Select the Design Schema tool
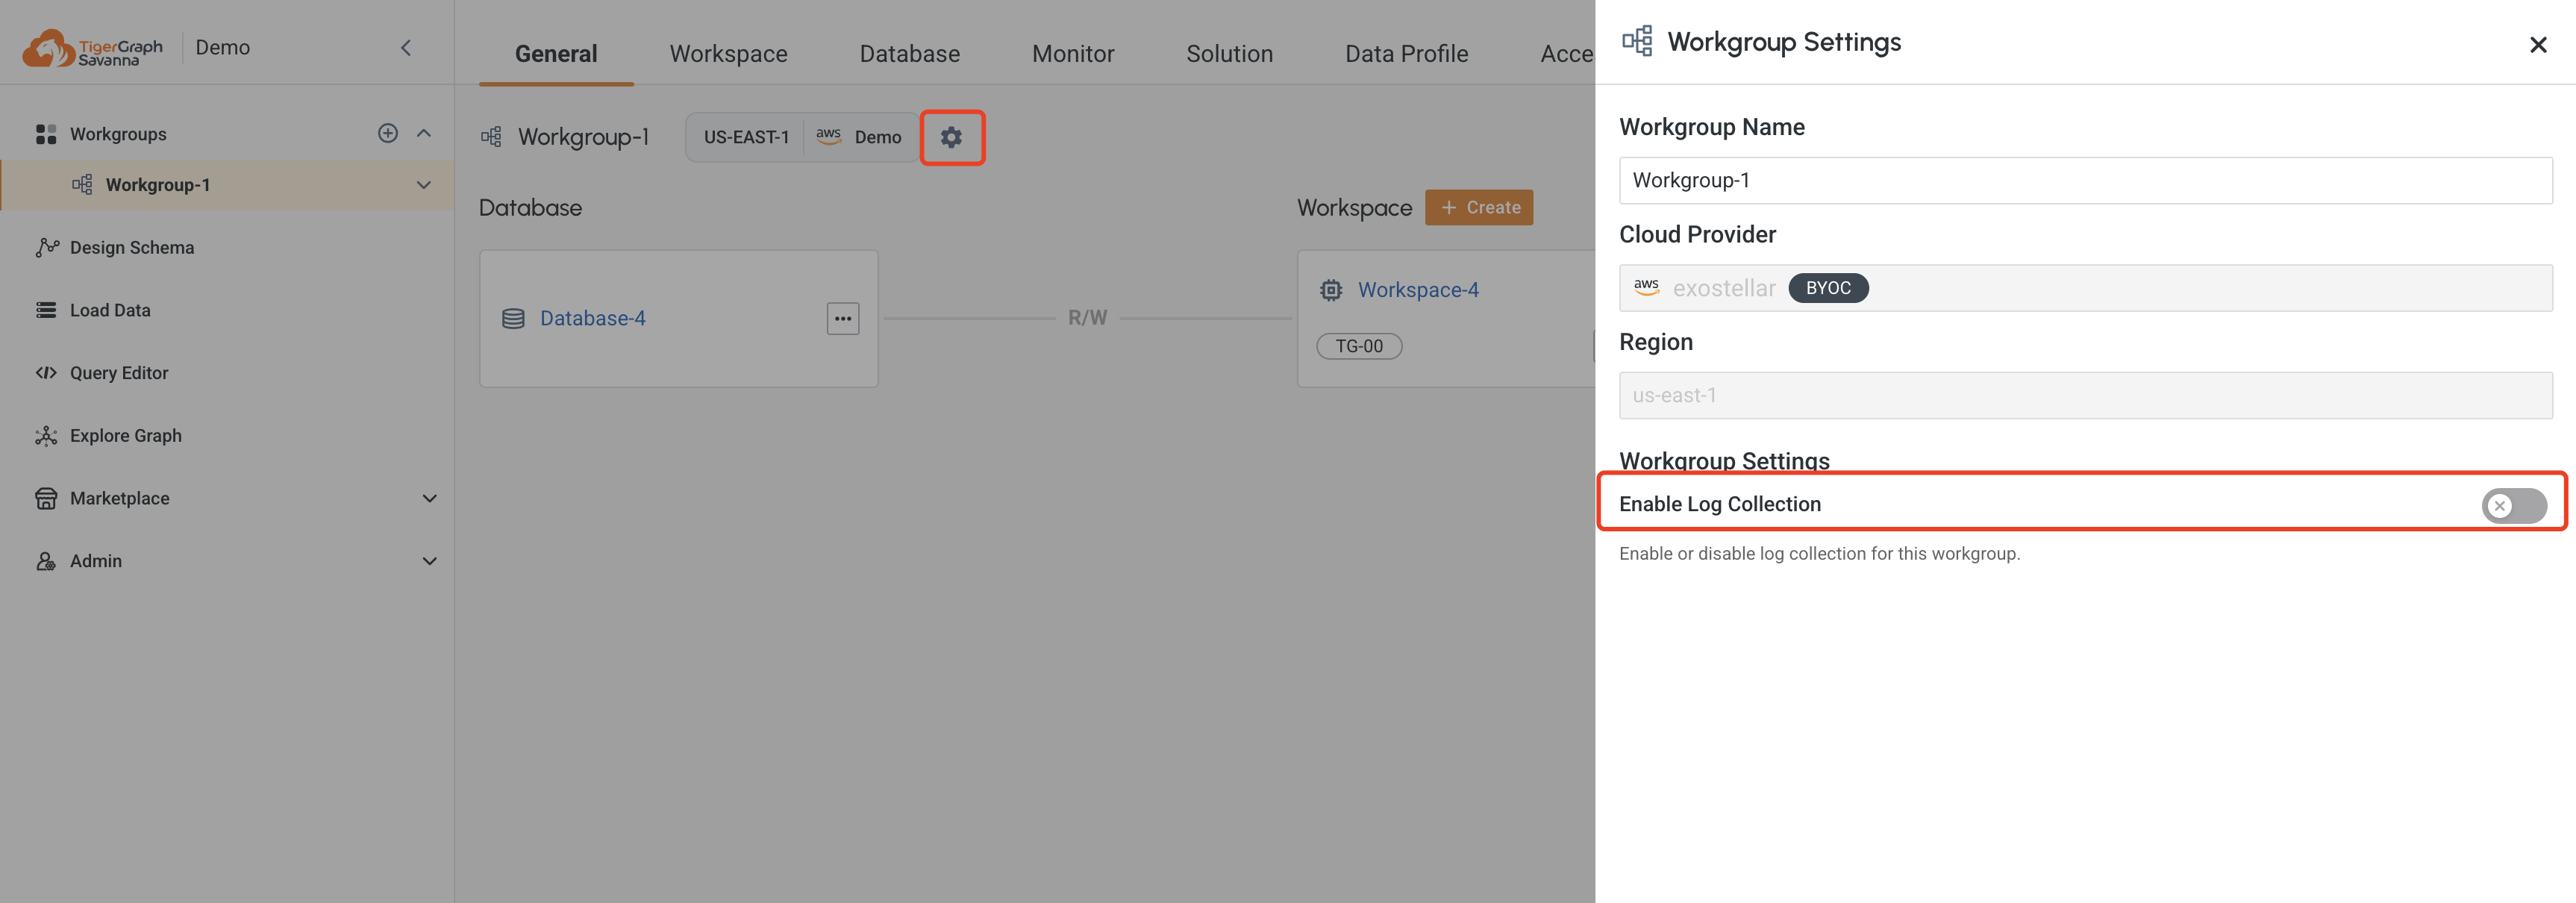Screen dimensions: 2576x903 [131, 247]
